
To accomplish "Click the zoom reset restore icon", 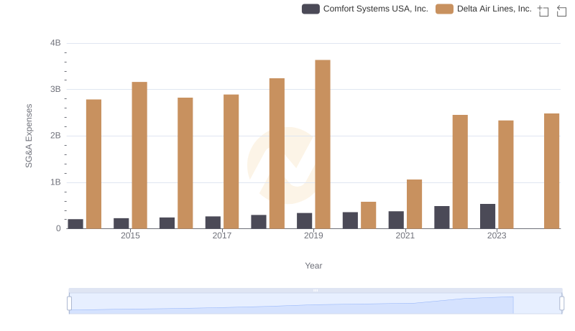I will coord(561,11).
